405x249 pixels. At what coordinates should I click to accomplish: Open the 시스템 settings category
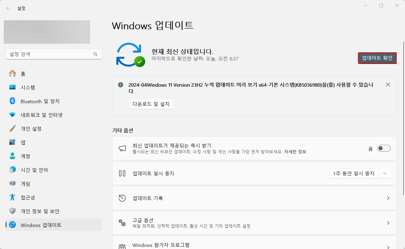pos(53,87)
